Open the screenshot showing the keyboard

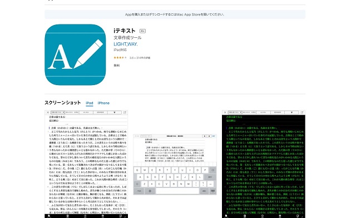pos(175,165)
